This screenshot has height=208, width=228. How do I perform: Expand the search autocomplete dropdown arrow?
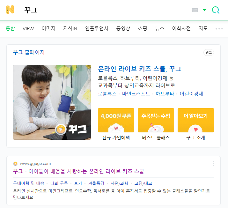(x=204, y=10)
